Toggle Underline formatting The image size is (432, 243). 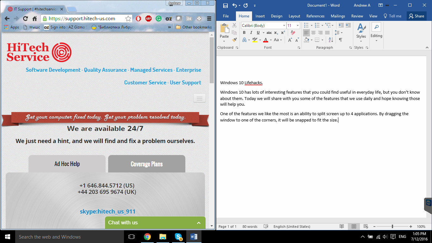(x=258, y=33)
